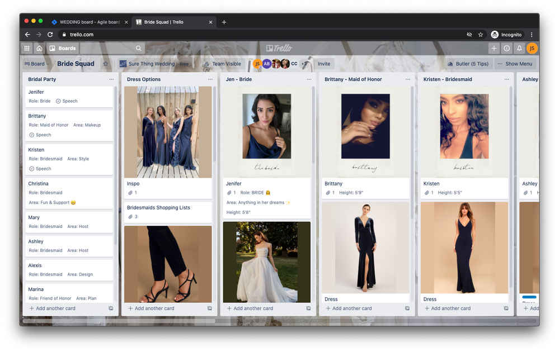Screen dimensions: 559x352
Task: Open the Jenifer card in Bridal Party
Action: tap(69, 97)
